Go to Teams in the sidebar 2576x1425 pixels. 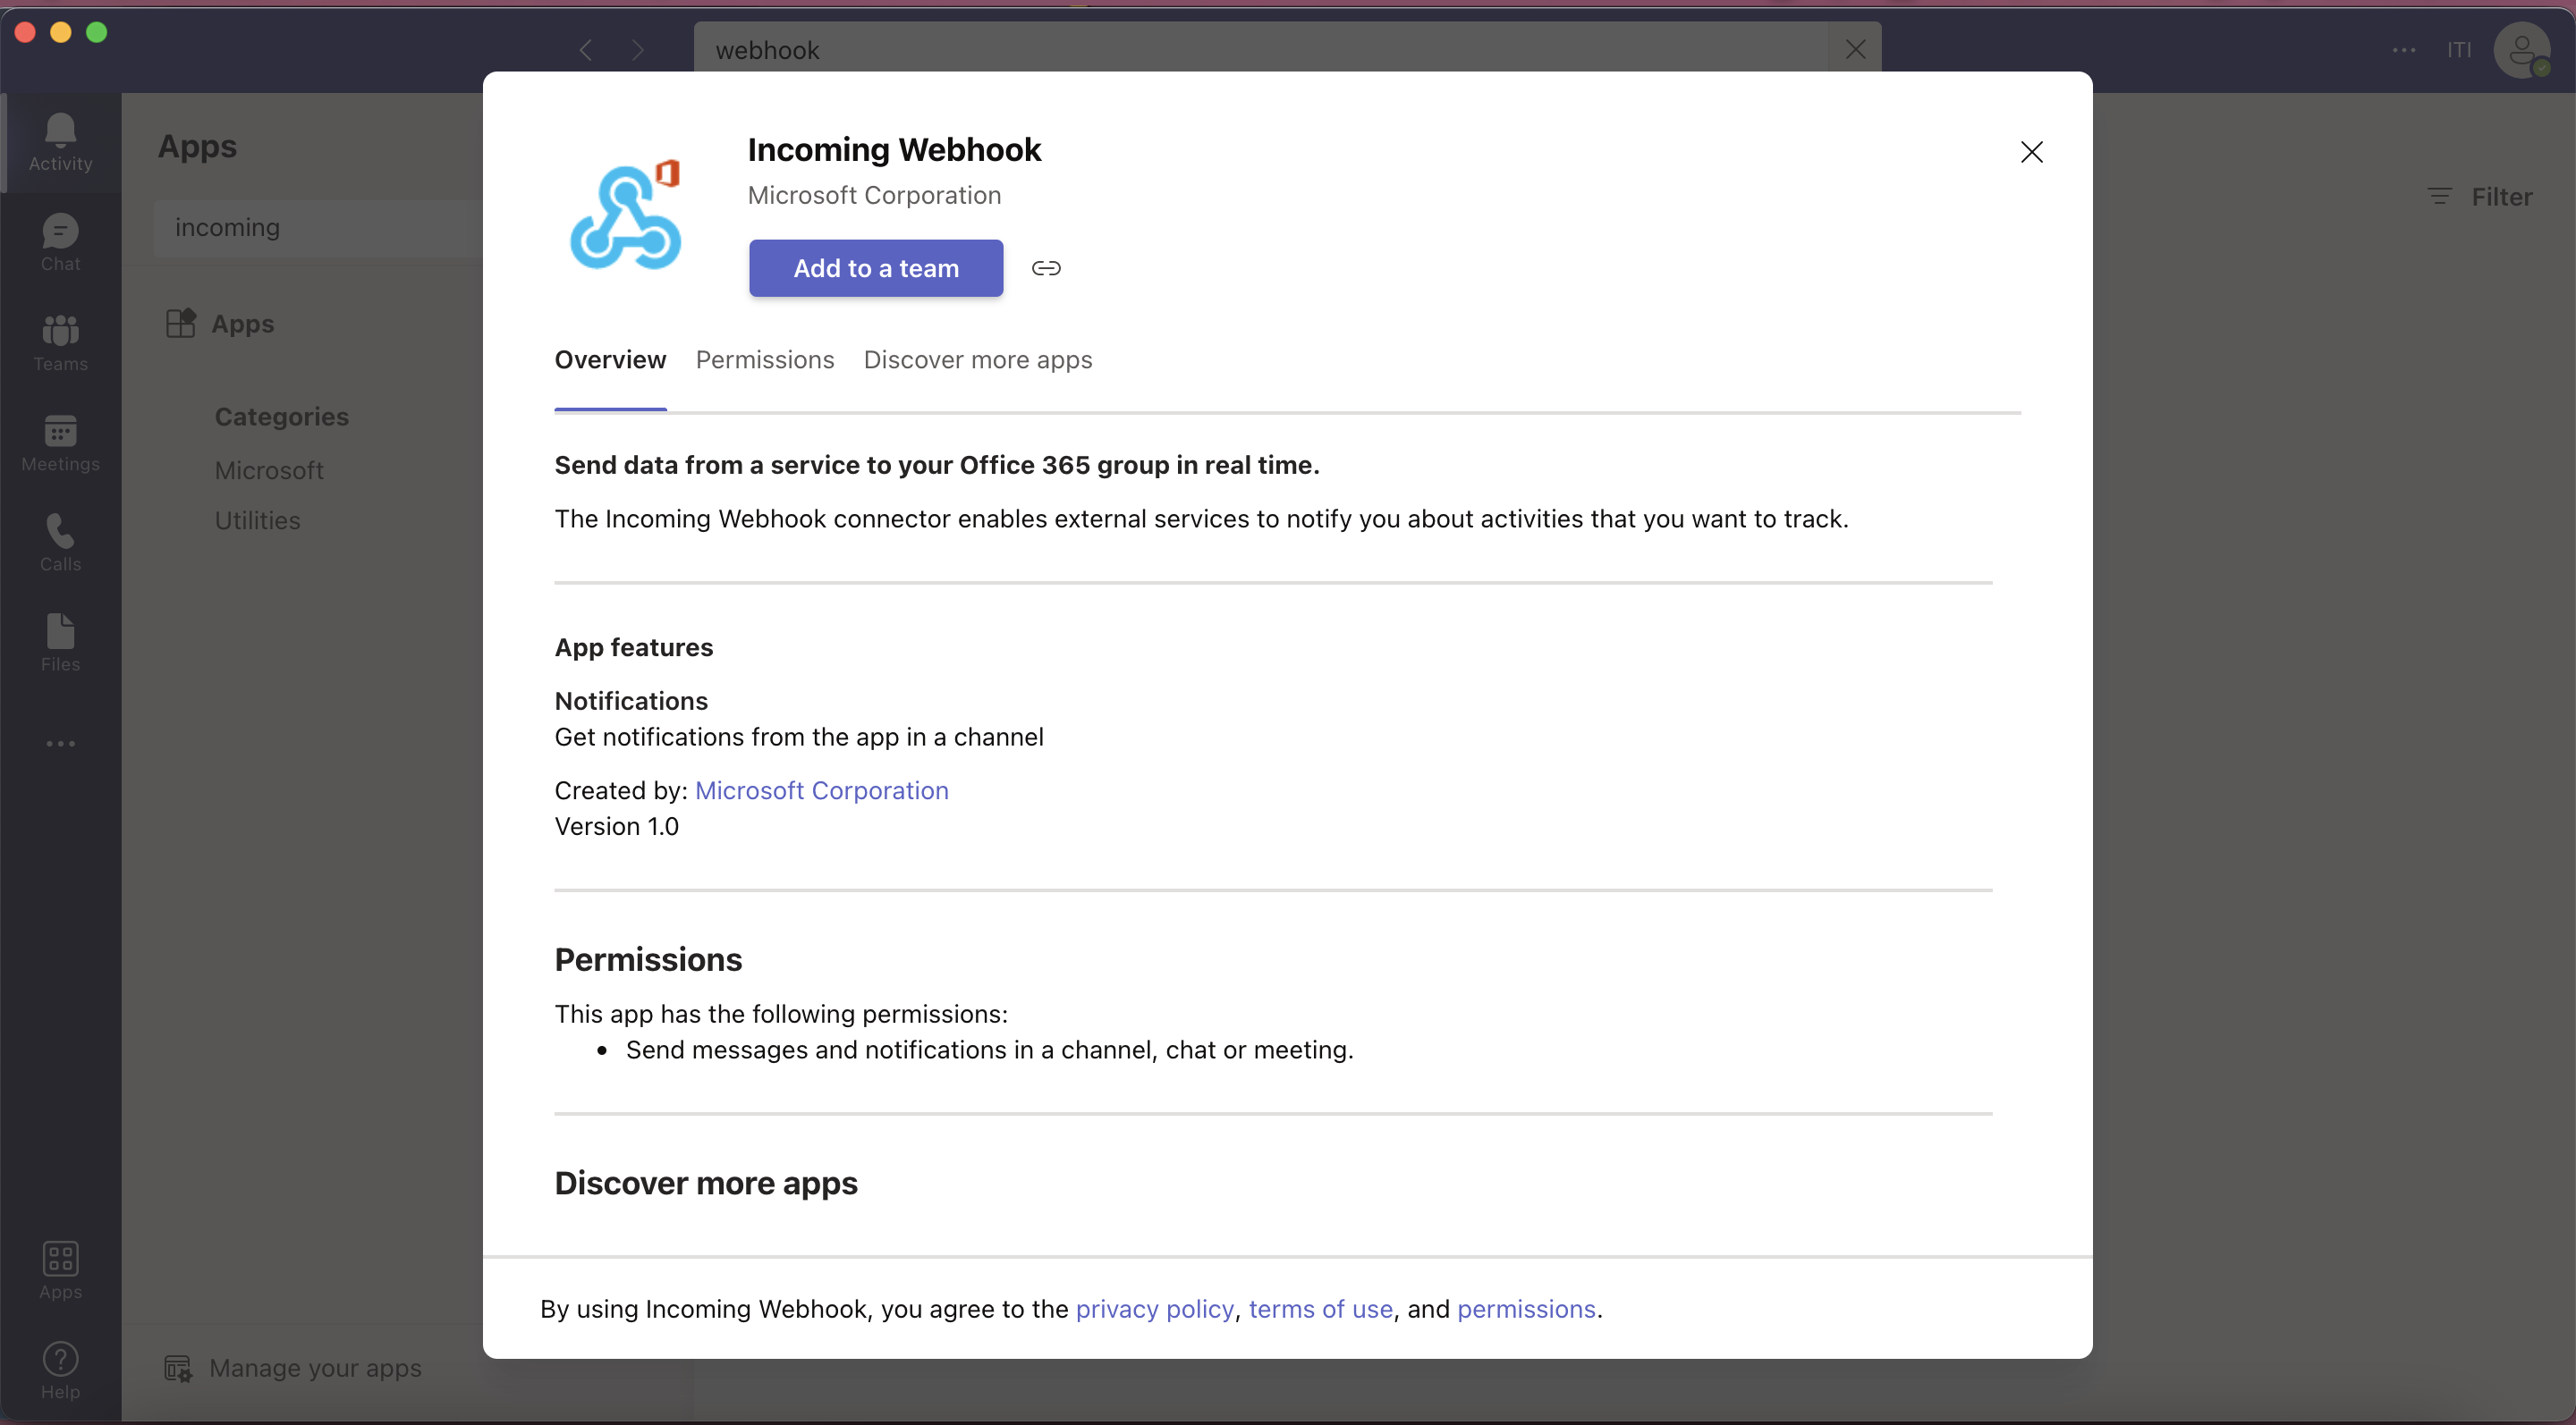coord(60,341)
